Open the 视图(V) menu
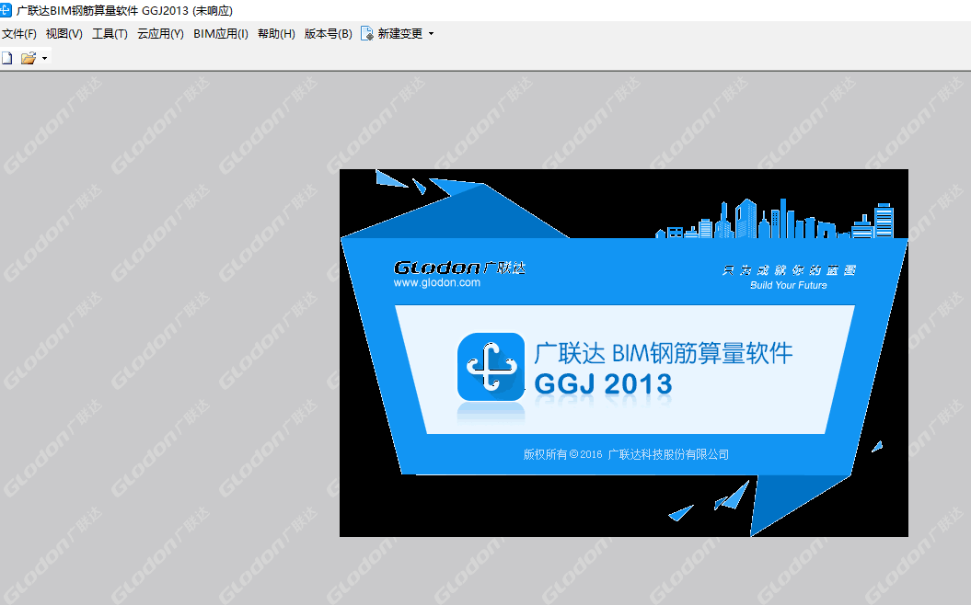Image resolution: width=971 pixels, height=605 pixels. pos(64,34)
